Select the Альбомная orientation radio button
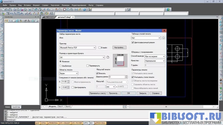 (x=61, y=66)
